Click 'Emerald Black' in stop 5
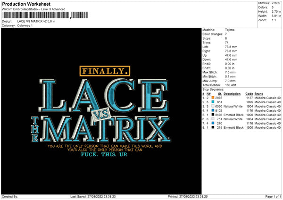 [233, 115]
